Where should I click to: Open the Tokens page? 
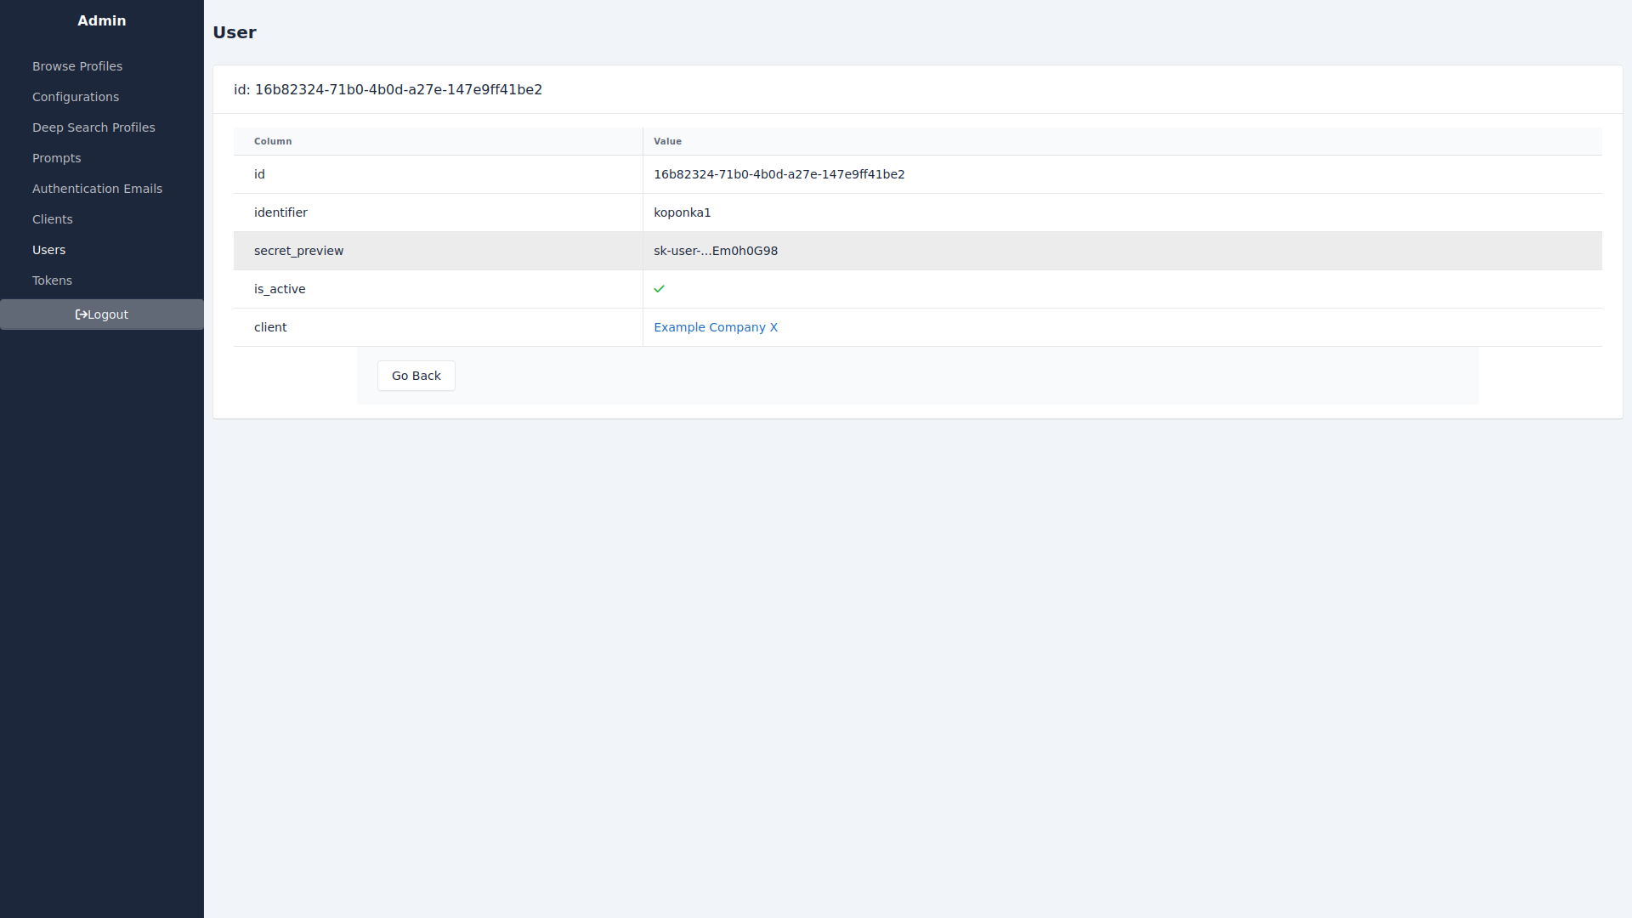coord(52,280)
